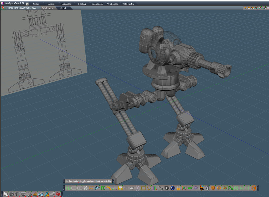Select the Model tab
This screenshot has height=197, width=269.
click(63, 8)
